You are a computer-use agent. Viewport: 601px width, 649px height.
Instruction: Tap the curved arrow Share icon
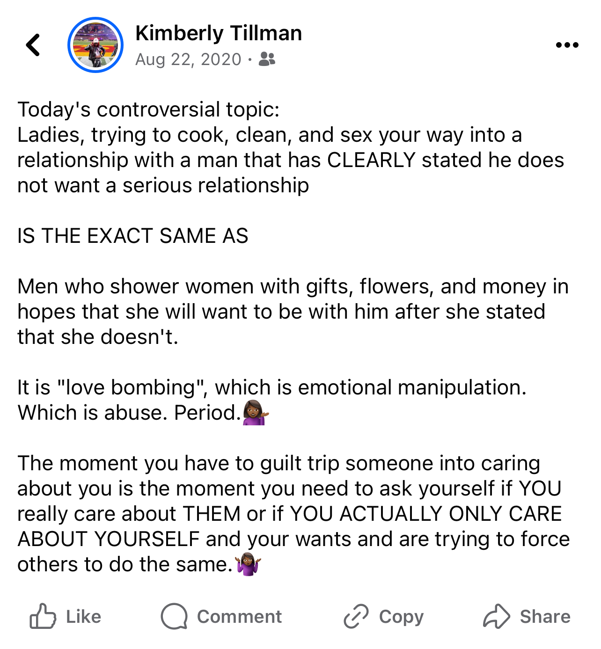coord(496,616)
